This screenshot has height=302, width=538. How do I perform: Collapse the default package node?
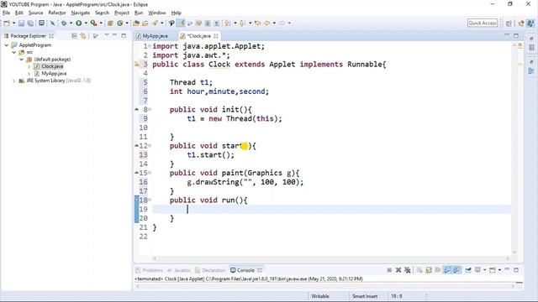pyautogui.click(x=22, y=60)
